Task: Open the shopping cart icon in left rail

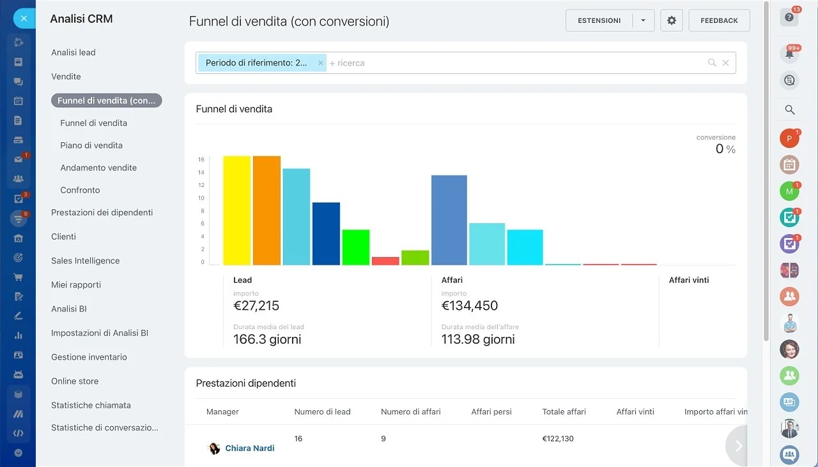Action: point(18,278)
